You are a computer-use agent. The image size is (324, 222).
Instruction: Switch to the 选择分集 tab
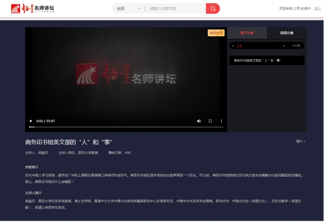(x=287, y=33)
